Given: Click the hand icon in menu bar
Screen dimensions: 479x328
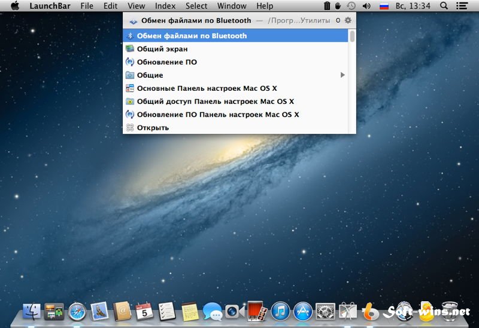Looking at the screenshot, I should point(338,6).
